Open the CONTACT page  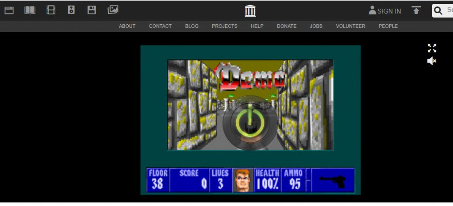coord(160,26)
